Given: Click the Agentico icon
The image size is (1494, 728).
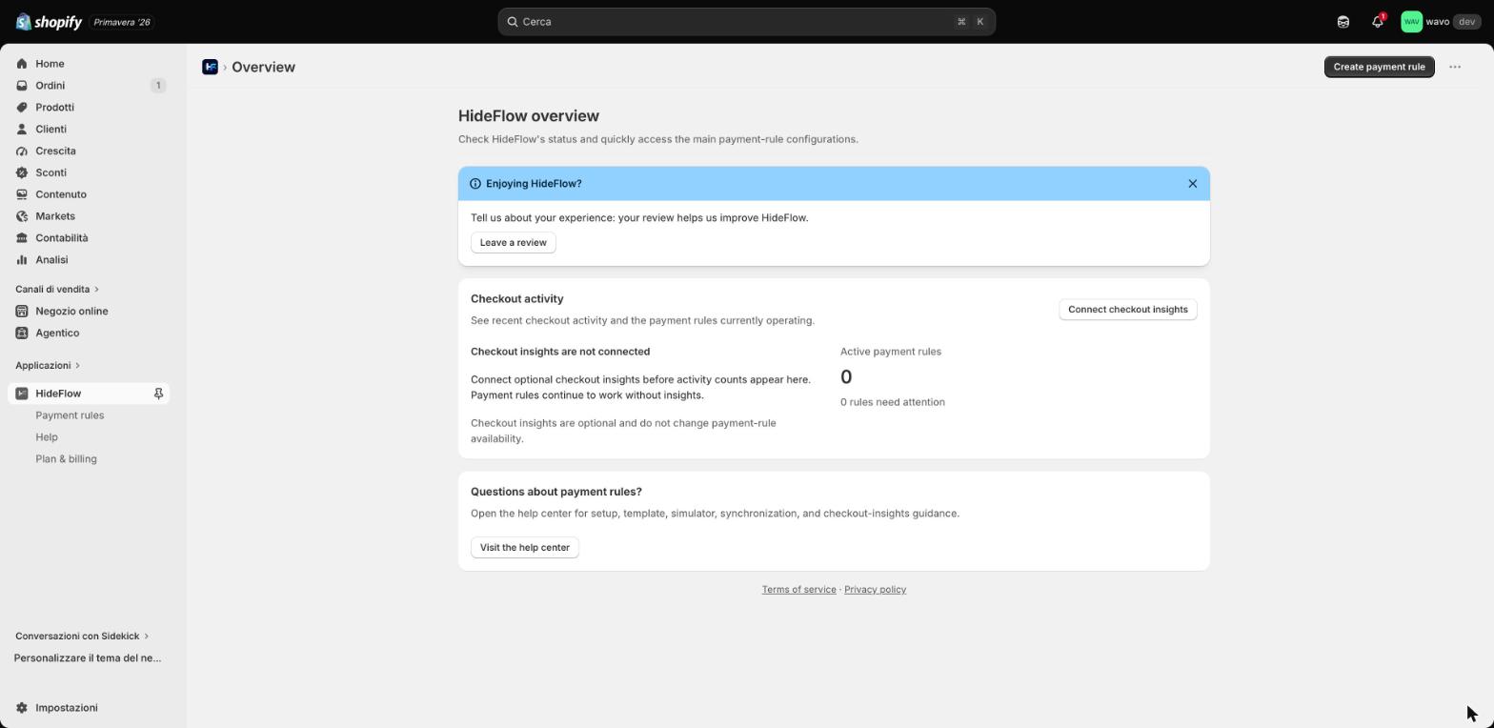Looking at the screenshot, I should click(22, 334).
